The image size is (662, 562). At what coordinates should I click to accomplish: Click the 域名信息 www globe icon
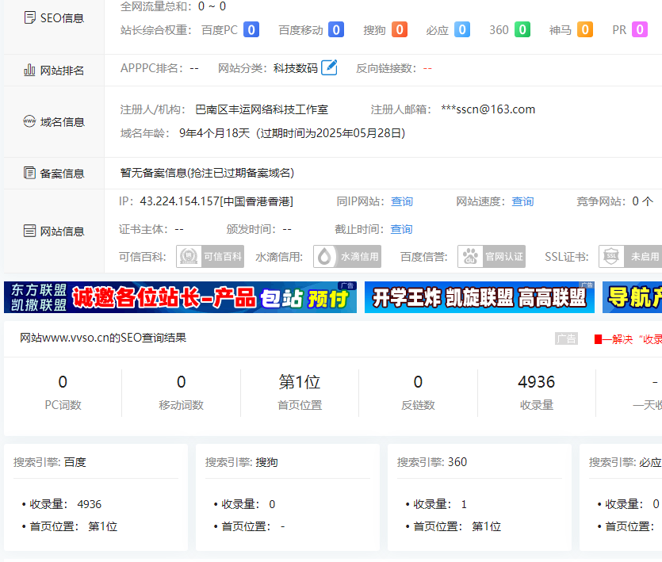pyautogui.click(x=29, y=121)
